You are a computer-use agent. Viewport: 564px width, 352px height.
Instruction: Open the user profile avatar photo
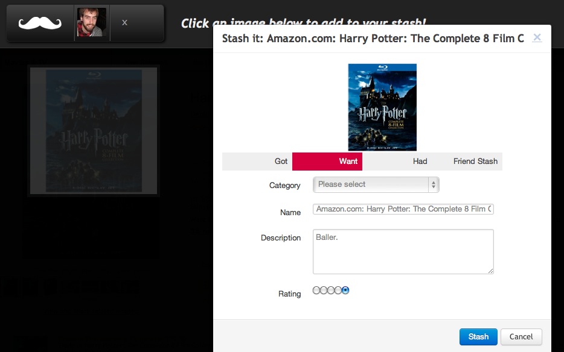coord(92,22)
